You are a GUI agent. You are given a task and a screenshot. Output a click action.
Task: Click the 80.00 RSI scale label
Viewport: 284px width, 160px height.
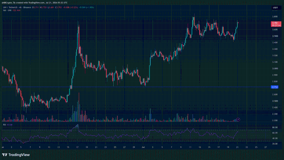[x=275, y=127]
